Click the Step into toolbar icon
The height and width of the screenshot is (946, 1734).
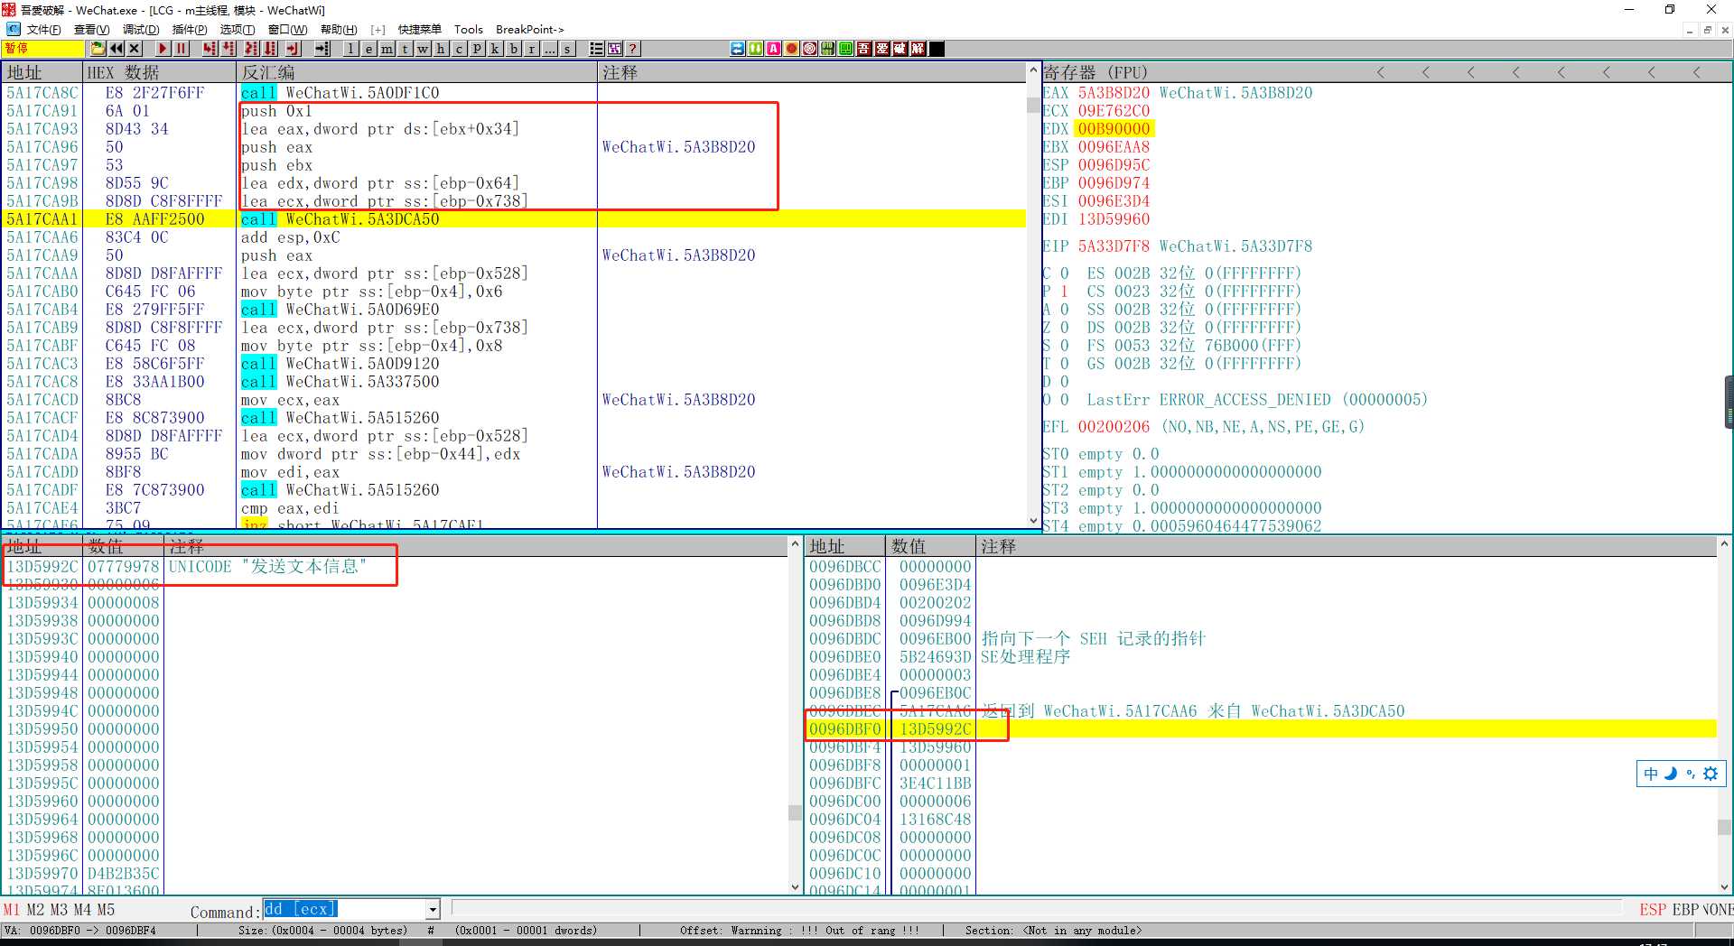(210, 49)
